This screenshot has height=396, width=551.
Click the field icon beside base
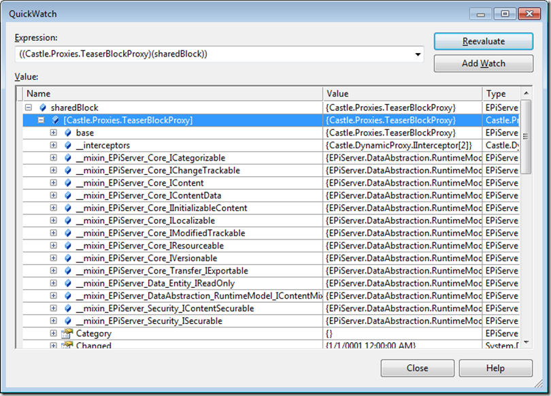(x=67, y=133)
